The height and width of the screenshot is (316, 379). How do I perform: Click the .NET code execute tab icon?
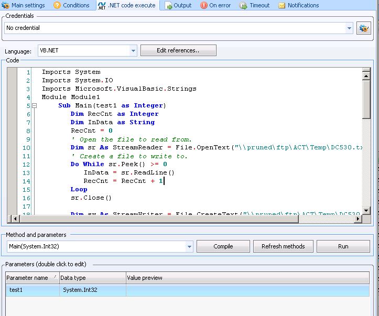pos(102,5)
